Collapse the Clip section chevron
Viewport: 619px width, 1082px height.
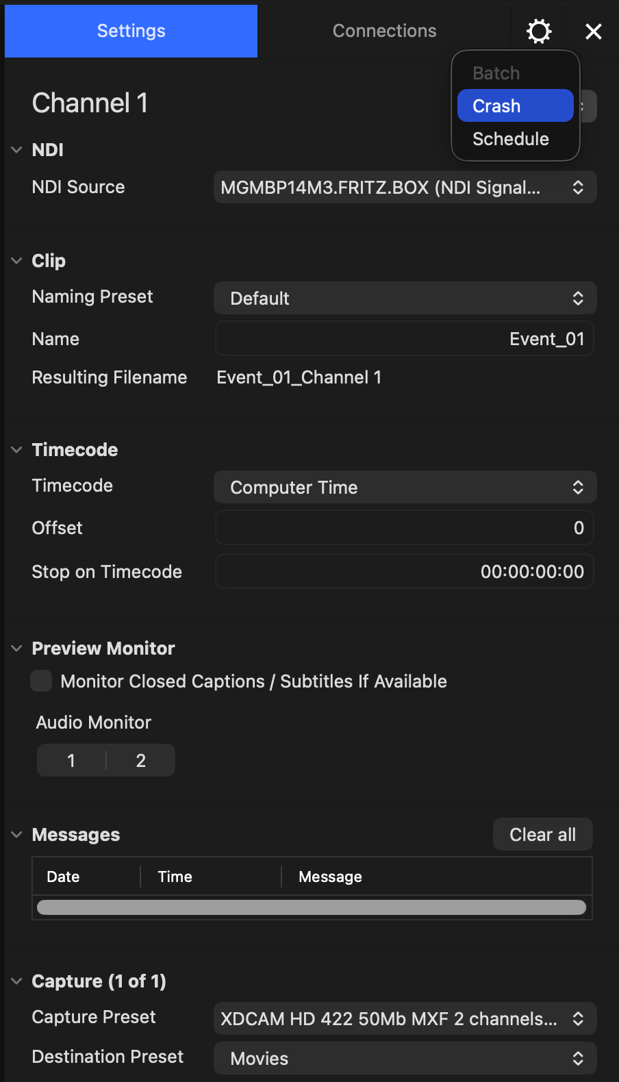point(17,261)
